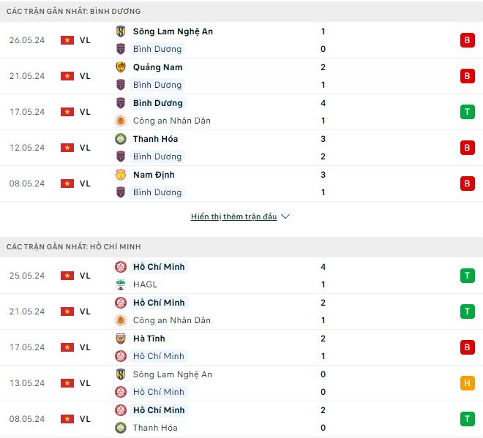This screenshot has width=483, height=438.
Task: Click the Quảng Nam team crest
Action: pos(121,67)
